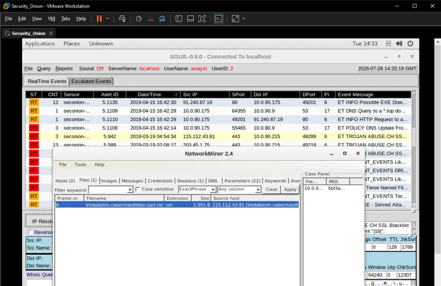
Task: Open the Filter keyword combo box dropdown
Action: [x=130, y=190]
